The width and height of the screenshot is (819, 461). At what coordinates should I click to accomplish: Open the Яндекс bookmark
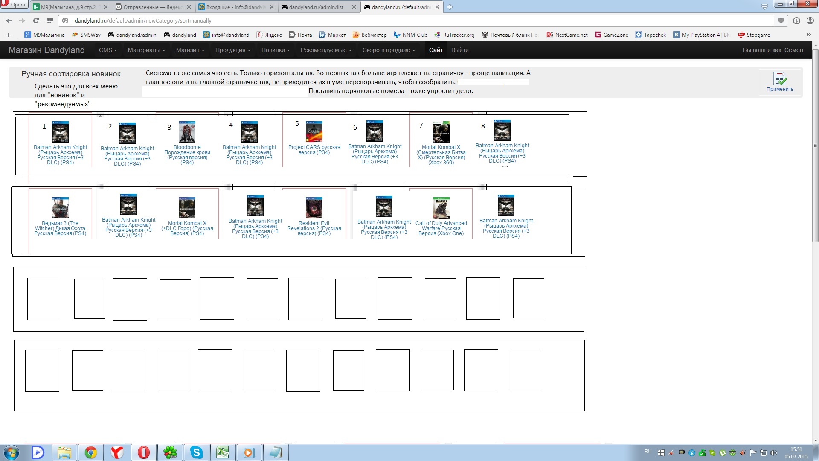coord(269,35)
